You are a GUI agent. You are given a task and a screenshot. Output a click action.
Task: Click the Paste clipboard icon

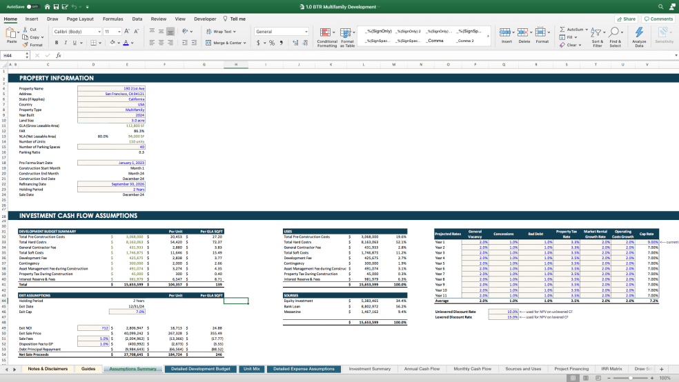[x=12, y=32]
